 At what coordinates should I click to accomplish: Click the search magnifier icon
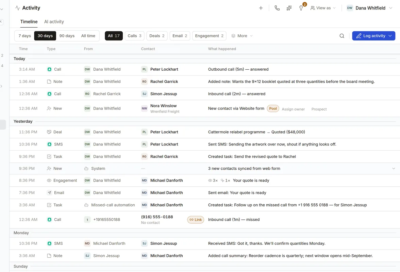(x=342, y=36)
